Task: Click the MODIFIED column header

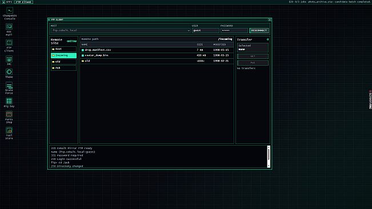Action: [219, 45]
